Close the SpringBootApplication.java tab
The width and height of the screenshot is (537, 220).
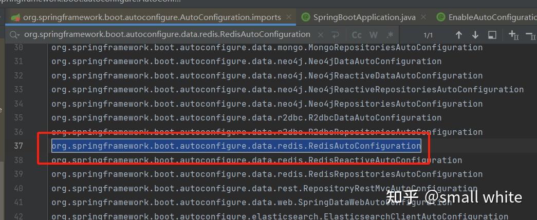tap(424, 17)
